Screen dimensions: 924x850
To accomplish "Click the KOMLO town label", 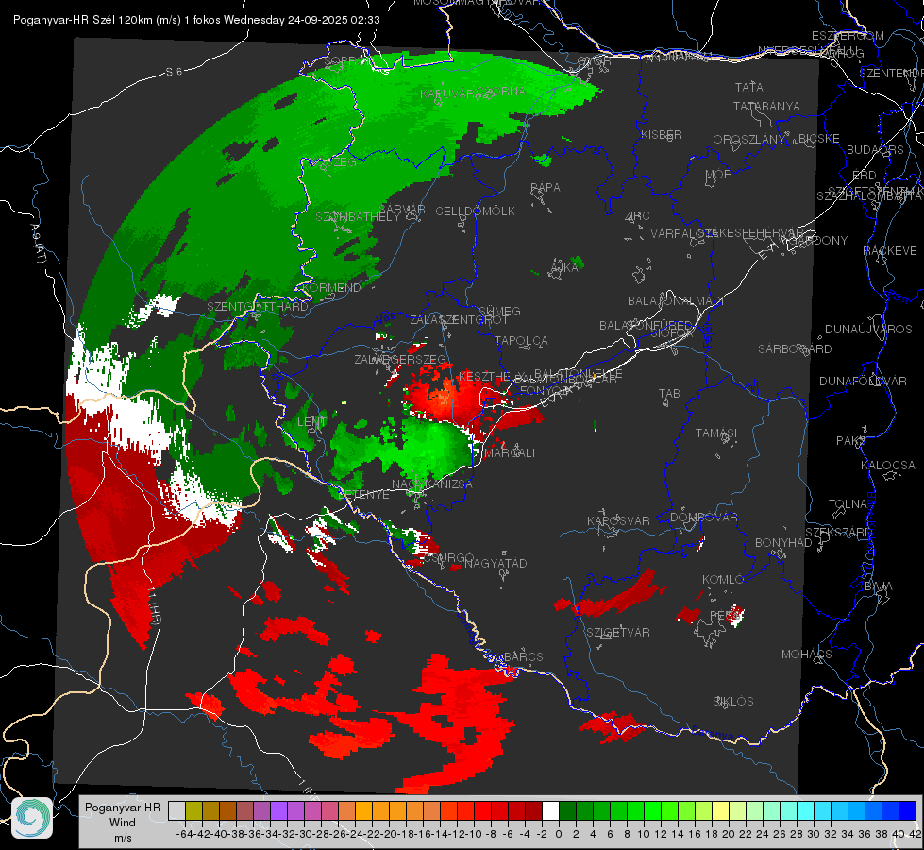I will (x=722, y=579).
